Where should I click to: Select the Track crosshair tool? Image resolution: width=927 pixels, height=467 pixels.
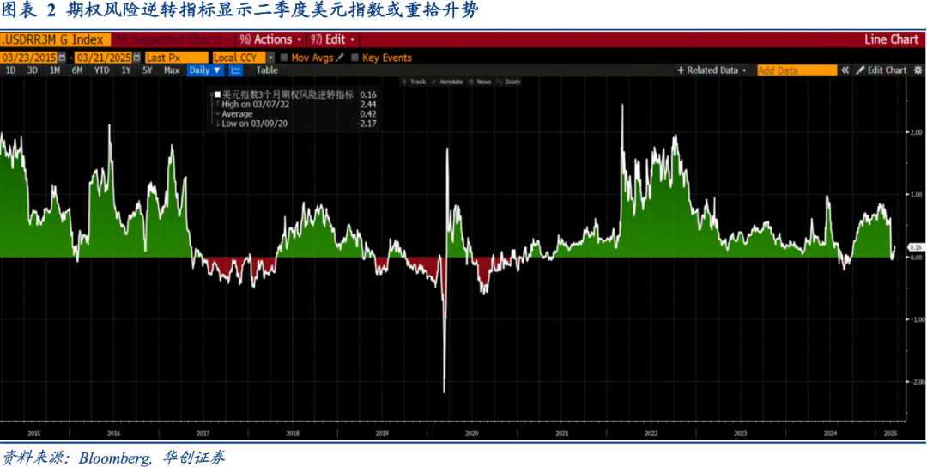[413, 82]
